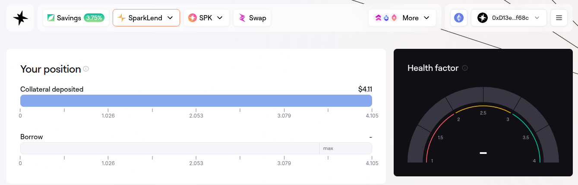This screenshot has width=578, height=185.
Task: Expand the SPK dropdown menu
Action: tap(220, 18)
